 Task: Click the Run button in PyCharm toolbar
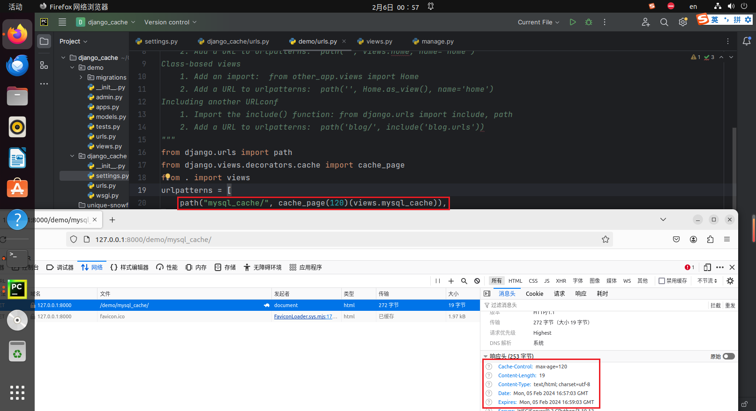coord(572,22)
